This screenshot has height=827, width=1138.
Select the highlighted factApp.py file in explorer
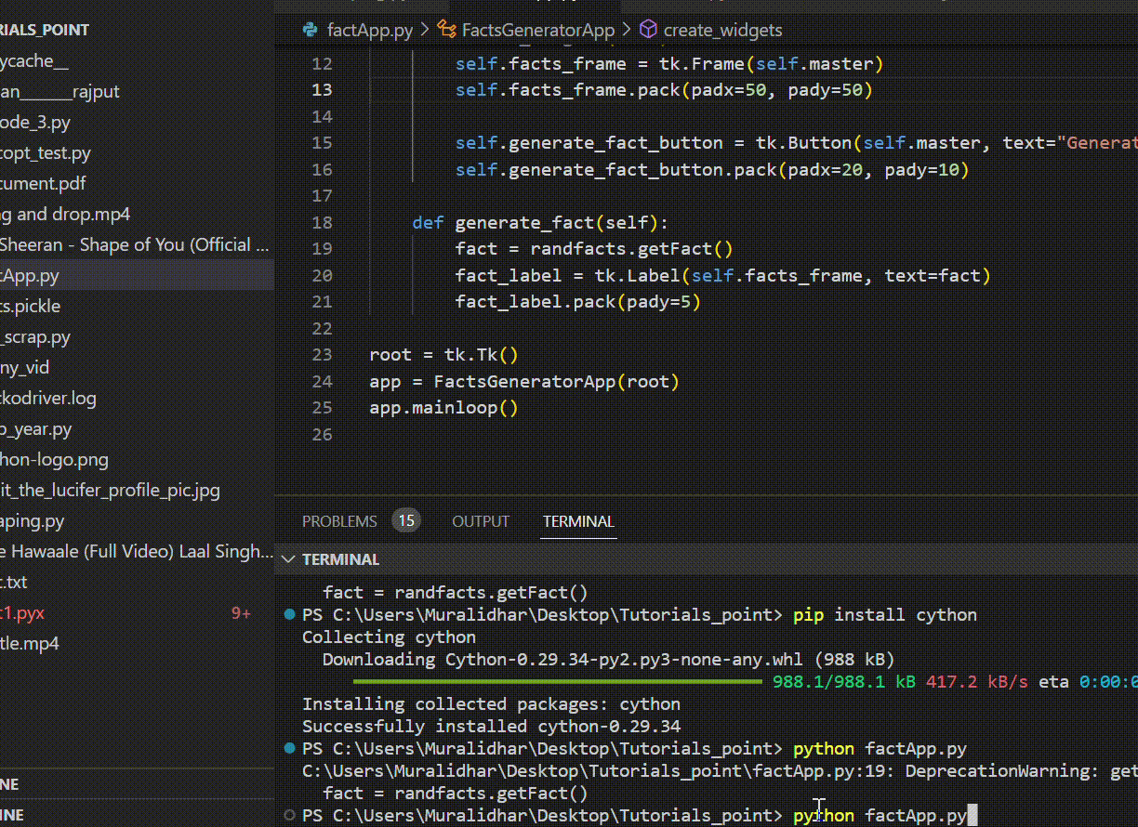pyautogui.click(x=30, y=275)
